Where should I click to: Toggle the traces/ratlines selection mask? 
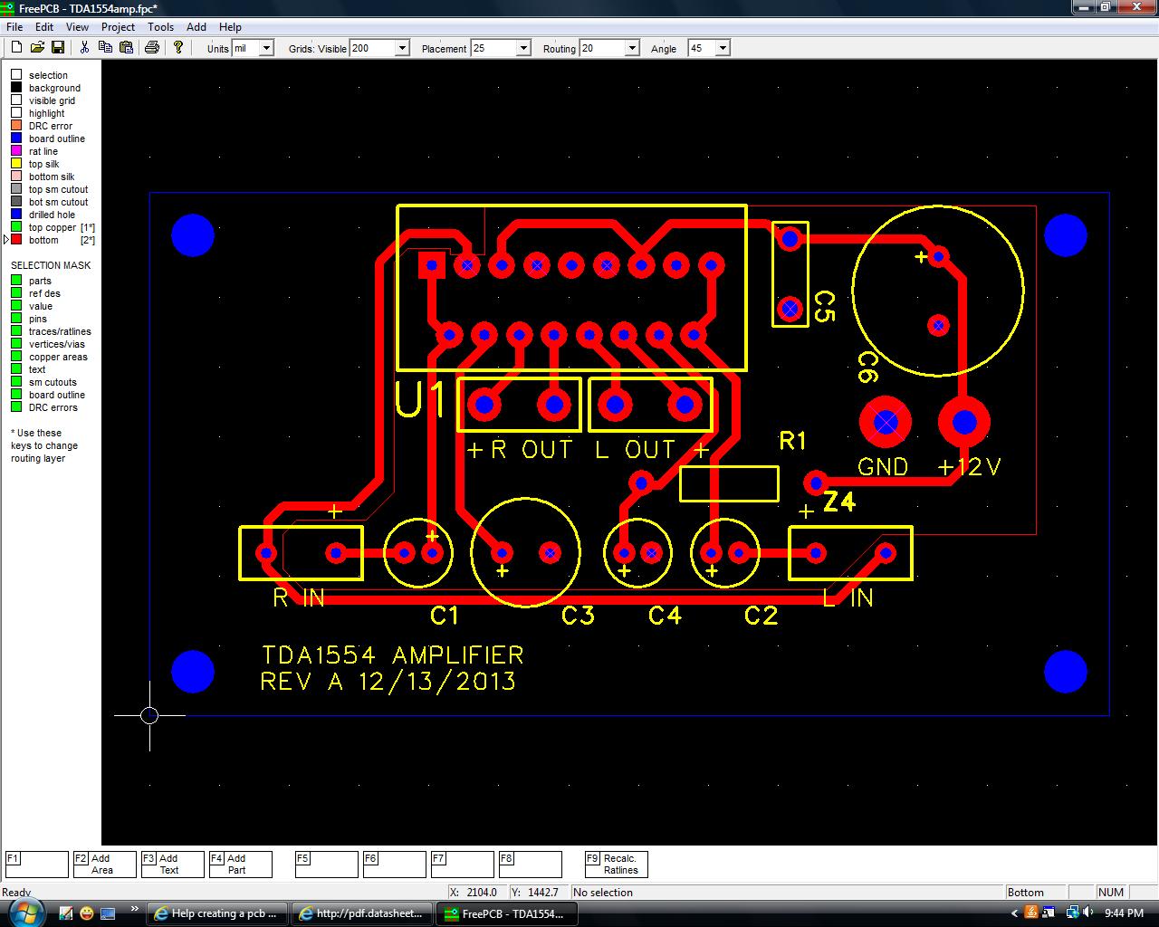coord(16,331)
